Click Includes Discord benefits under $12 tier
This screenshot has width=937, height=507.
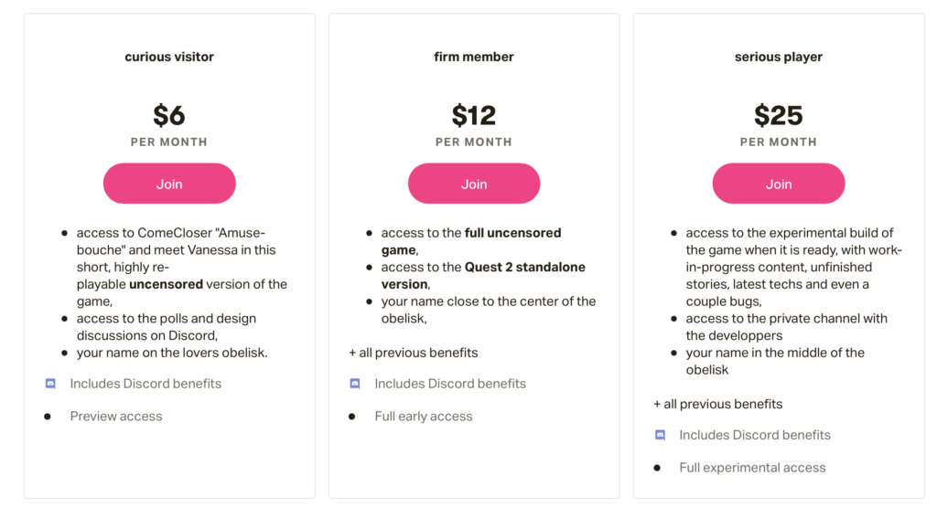(450, 384)
